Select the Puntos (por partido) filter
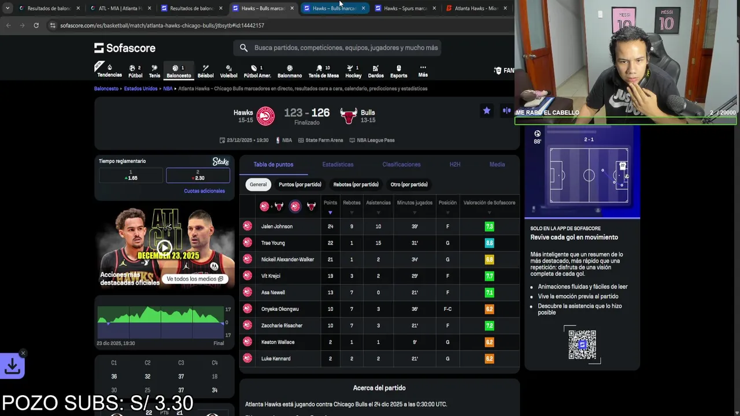This screenshot has width=740, height=416. point(299,184)
